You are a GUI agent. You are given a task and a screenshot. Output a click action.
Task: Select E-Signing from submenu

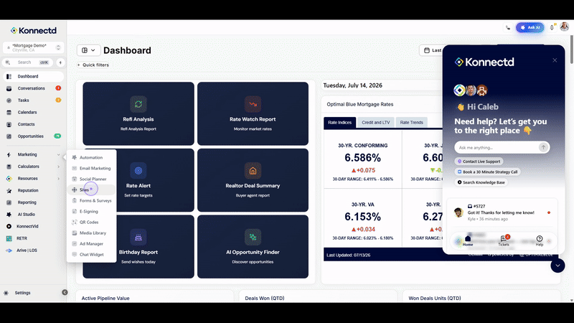91,211
